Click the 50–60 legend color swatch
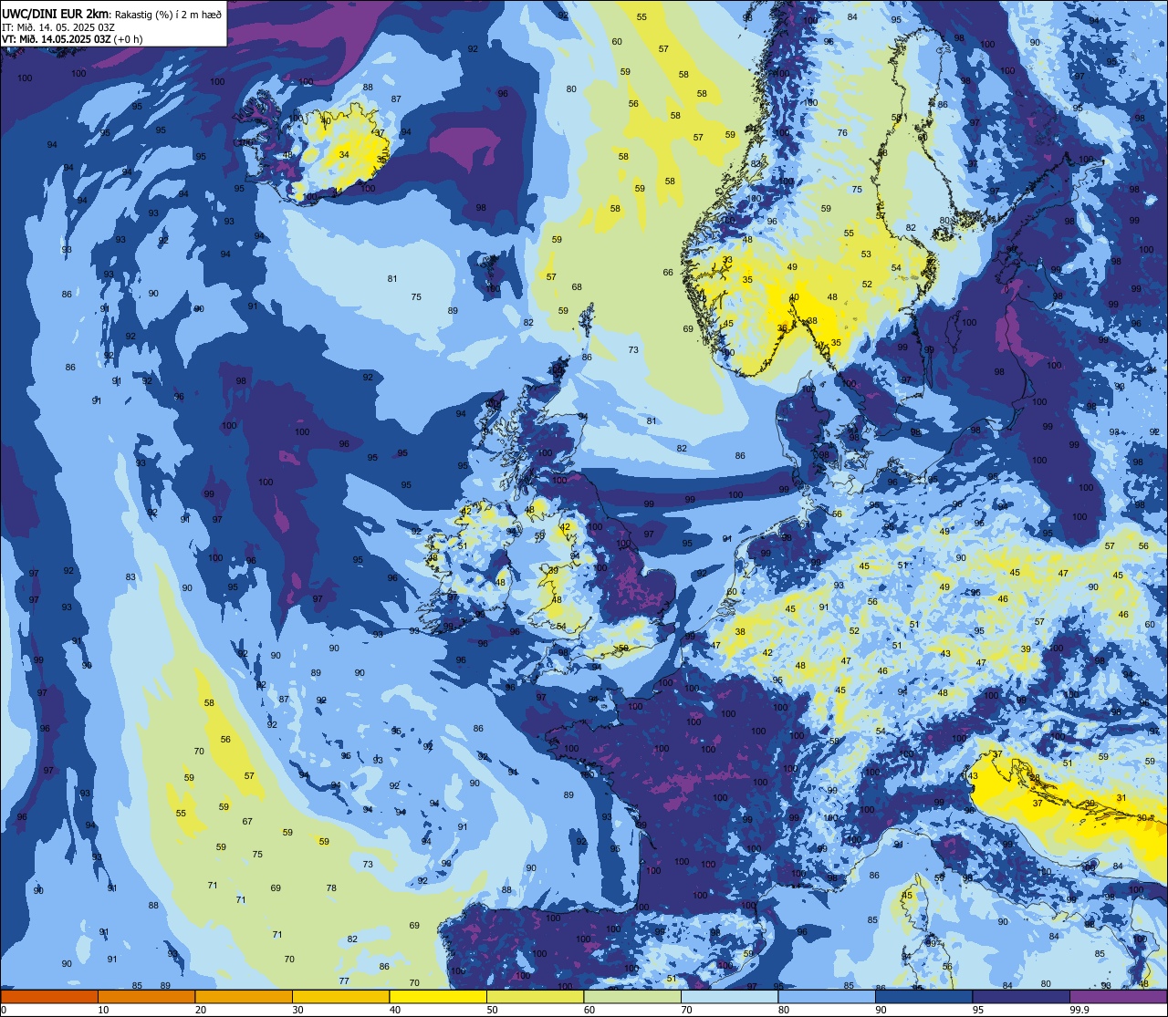1168x1017 pixels. (535, 996)
